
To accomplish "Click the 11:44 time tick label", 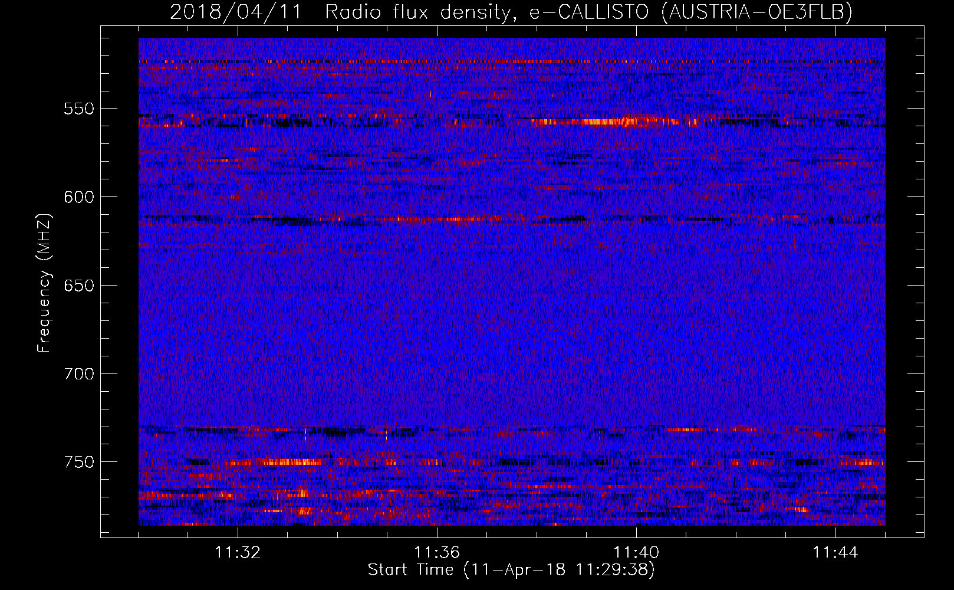I will [x=835, y=553].
